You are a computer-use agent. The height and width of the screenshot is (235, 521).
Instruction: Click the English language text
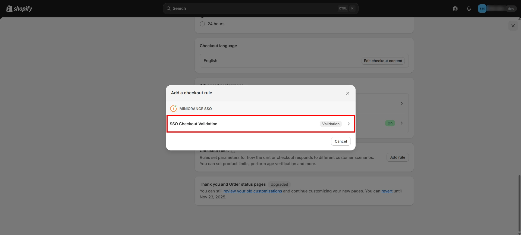[211, 61]
